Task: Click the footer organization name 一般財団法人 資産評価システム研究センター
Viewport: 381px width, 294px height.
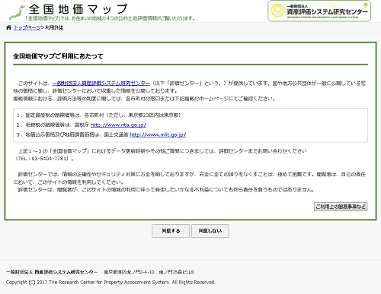Action: [52, 272]
